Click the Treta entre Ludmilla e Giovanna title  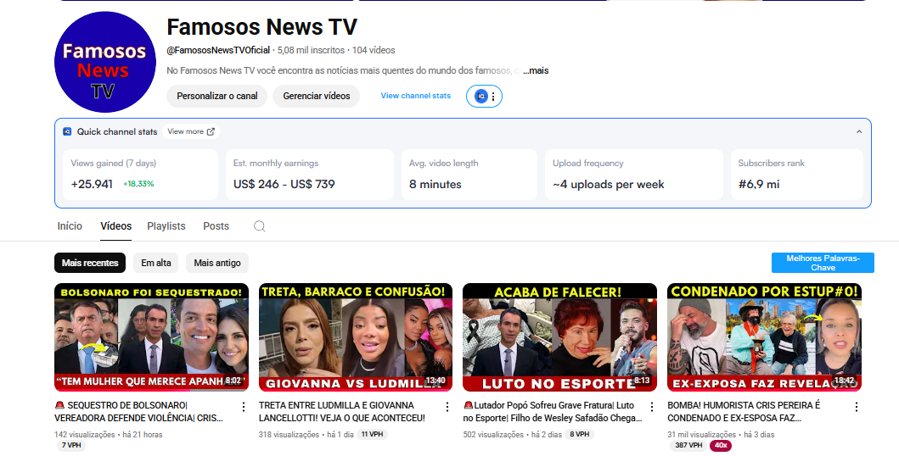pyautogui.click(x=342, y=412)
